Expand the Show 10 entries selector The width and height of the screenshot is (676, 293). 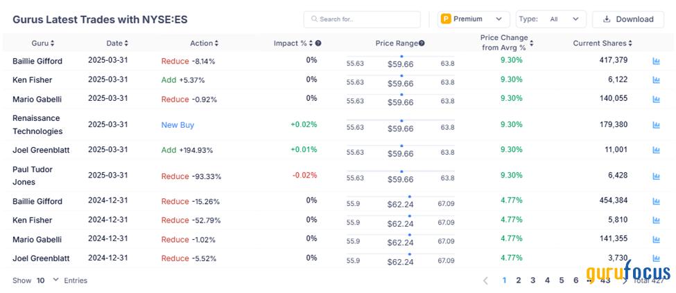(x=47, y=281)
